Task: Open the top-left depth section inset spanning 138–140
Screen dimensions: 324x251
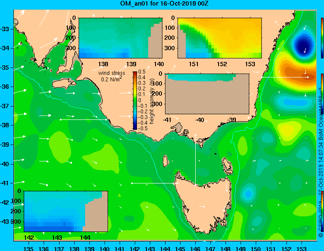Action: point(121,38)
